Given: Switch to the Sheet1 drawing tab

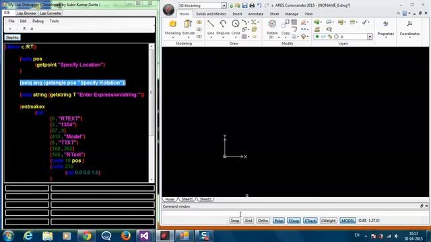Looking at the screenshot, I should (x=187, y=199).
